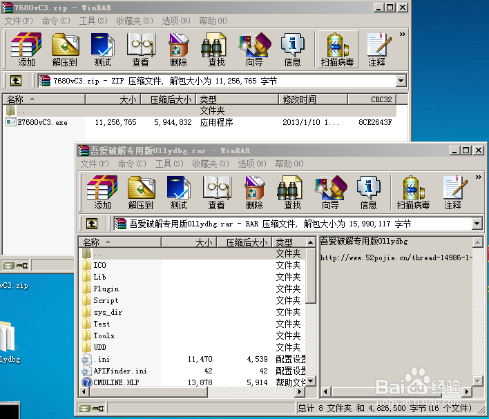This screenshot has width=489, height=419.
Task: Select the sys_dir folder
Action: pos(102,312)
